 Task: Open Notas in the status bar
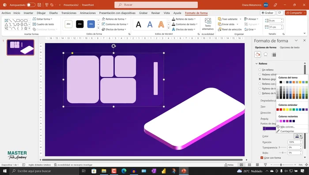point(229,165)
